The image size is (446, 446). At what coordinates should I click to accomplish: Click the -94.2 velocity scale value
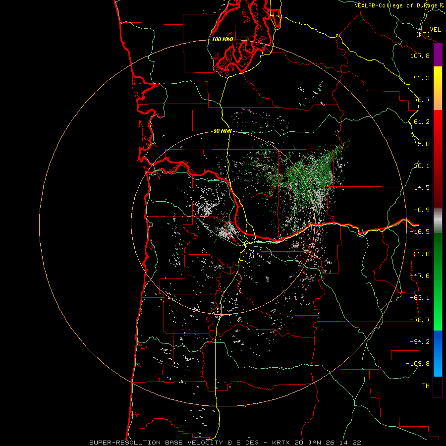click(x=420, y=342)
